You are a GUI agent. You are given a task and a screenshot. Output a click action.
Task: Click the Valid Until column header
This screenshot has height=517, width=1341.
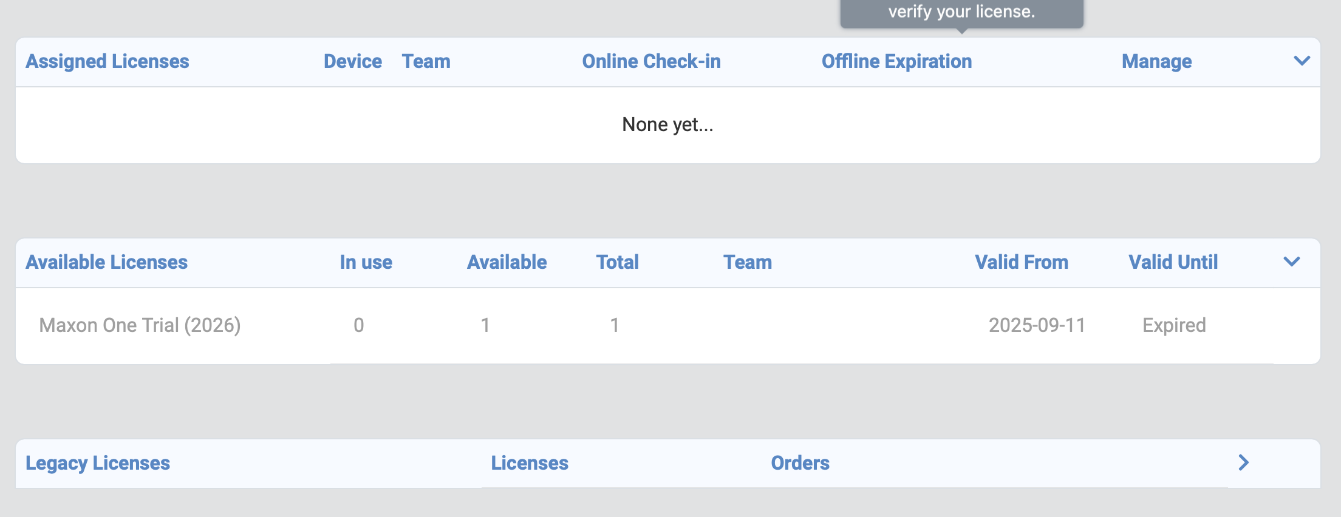[x=1173, y=262]
